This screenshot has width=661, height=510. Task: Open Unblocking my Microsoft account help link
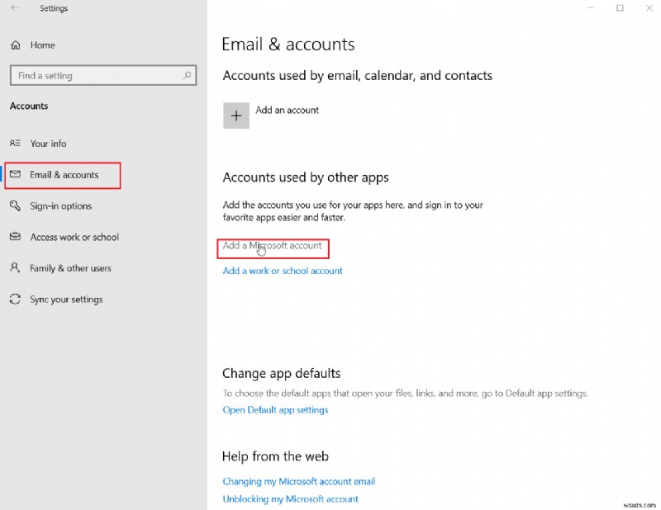tap(290, 499)
